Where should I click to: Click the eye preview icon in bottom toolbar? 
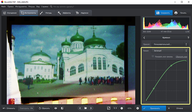point(56,108)
